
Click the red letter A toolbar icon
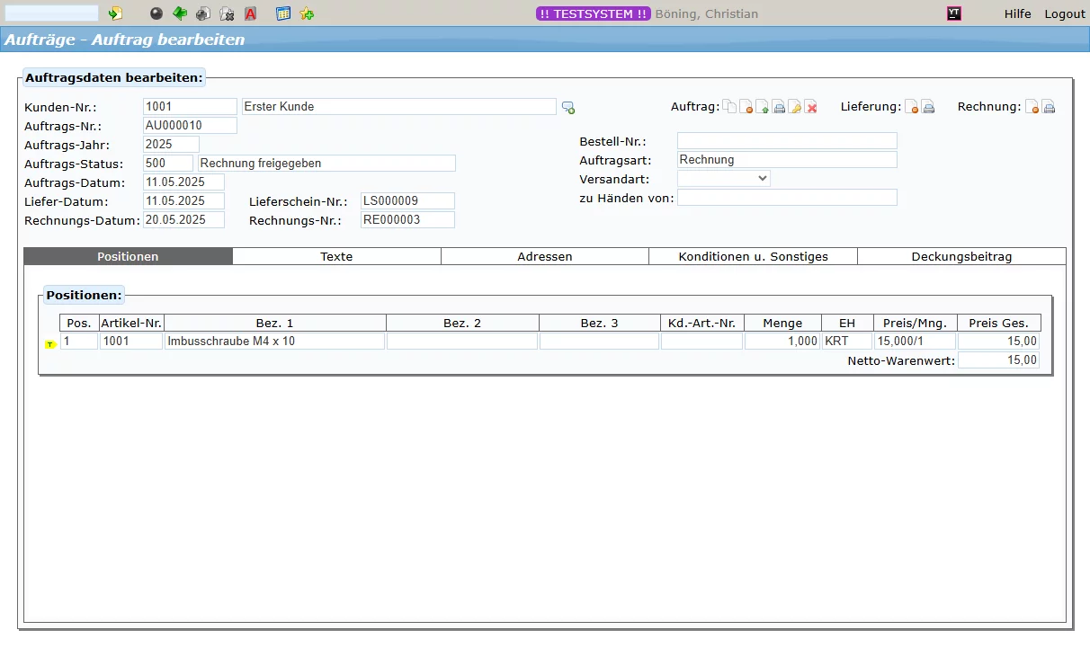point(251,13)
